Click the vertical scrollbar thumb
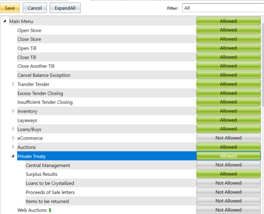This screenshot has width=264, height=214. (x=263, y=65)
